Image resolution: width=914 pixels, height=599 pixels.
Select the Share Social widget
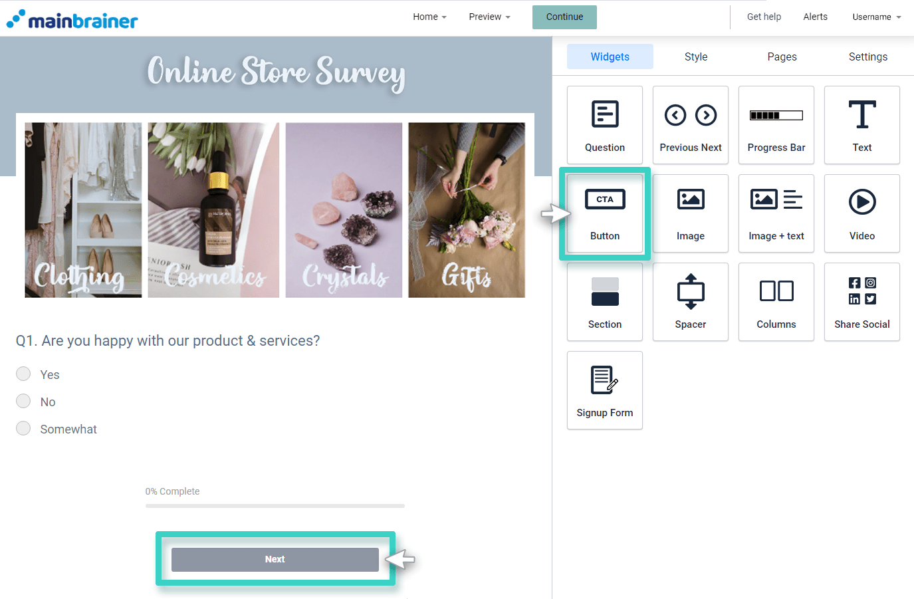coord(861,302)
